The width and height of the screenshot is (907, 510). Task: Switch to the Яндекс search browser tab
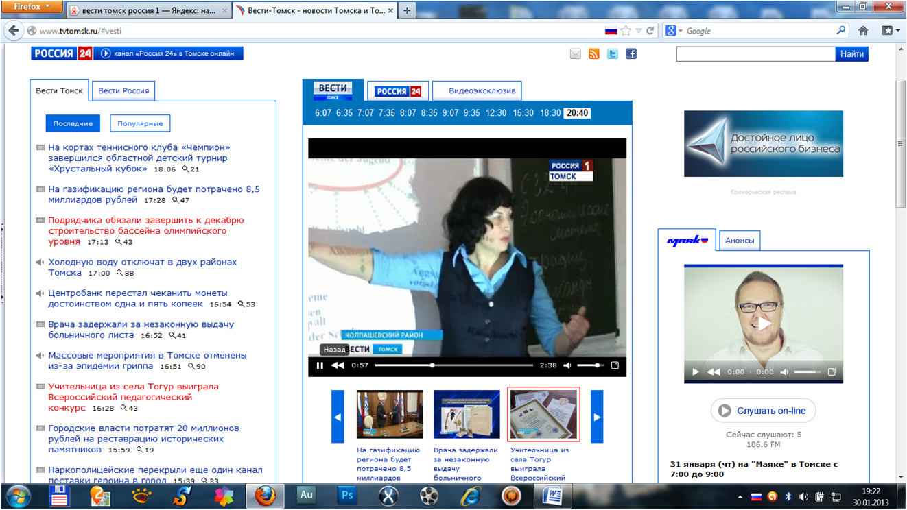point(148,11)
